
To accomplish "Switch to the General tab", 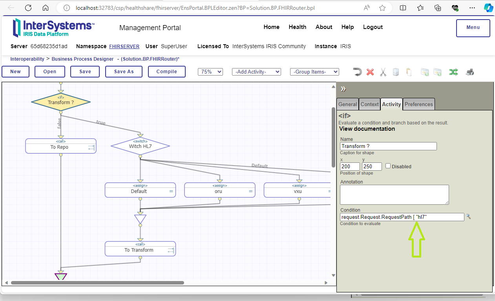I will [347, 104].
